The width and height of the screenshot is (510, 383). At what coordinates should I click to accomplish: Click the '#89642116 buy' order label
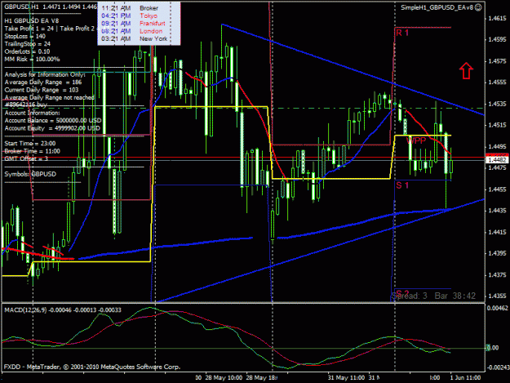[x=26, y=105]
